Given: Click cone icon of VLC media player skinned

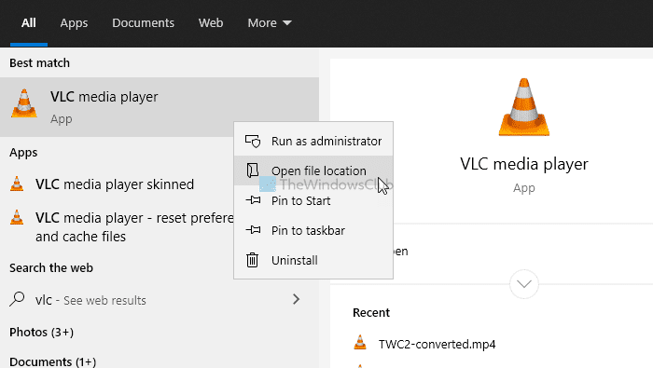Looking at the screenshot, I should [17, 184].
